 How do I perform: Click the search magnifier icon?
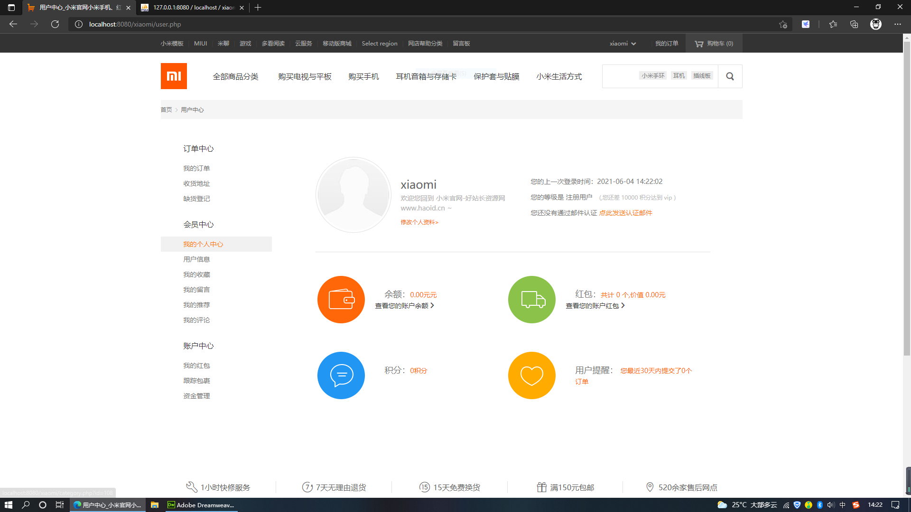730,76
